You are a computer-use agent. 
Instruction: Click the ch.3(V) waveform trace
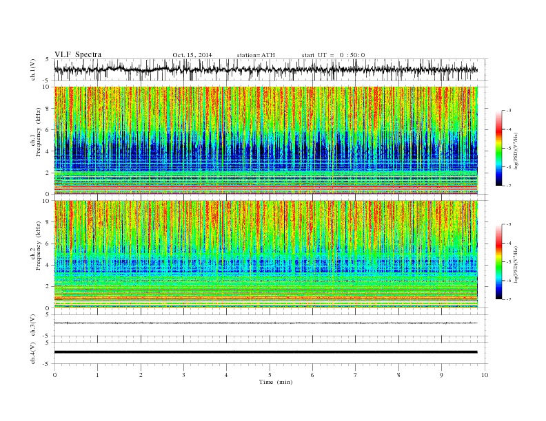tap(266, 323)
